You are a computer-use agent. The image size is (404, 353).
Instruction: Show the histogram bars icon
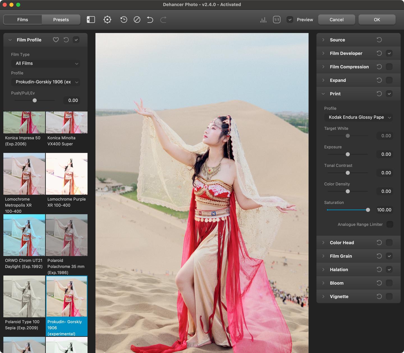(x=263, y=20)
